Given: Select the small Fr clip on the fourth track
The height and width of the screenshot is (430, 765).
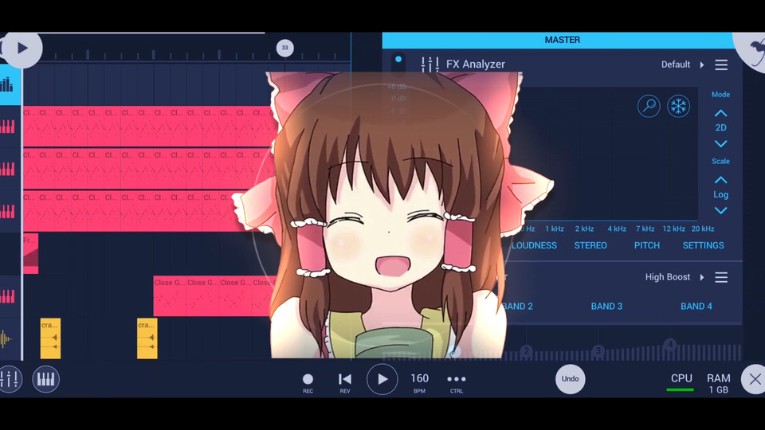Looking at the screenshot, I should [31, 253].
